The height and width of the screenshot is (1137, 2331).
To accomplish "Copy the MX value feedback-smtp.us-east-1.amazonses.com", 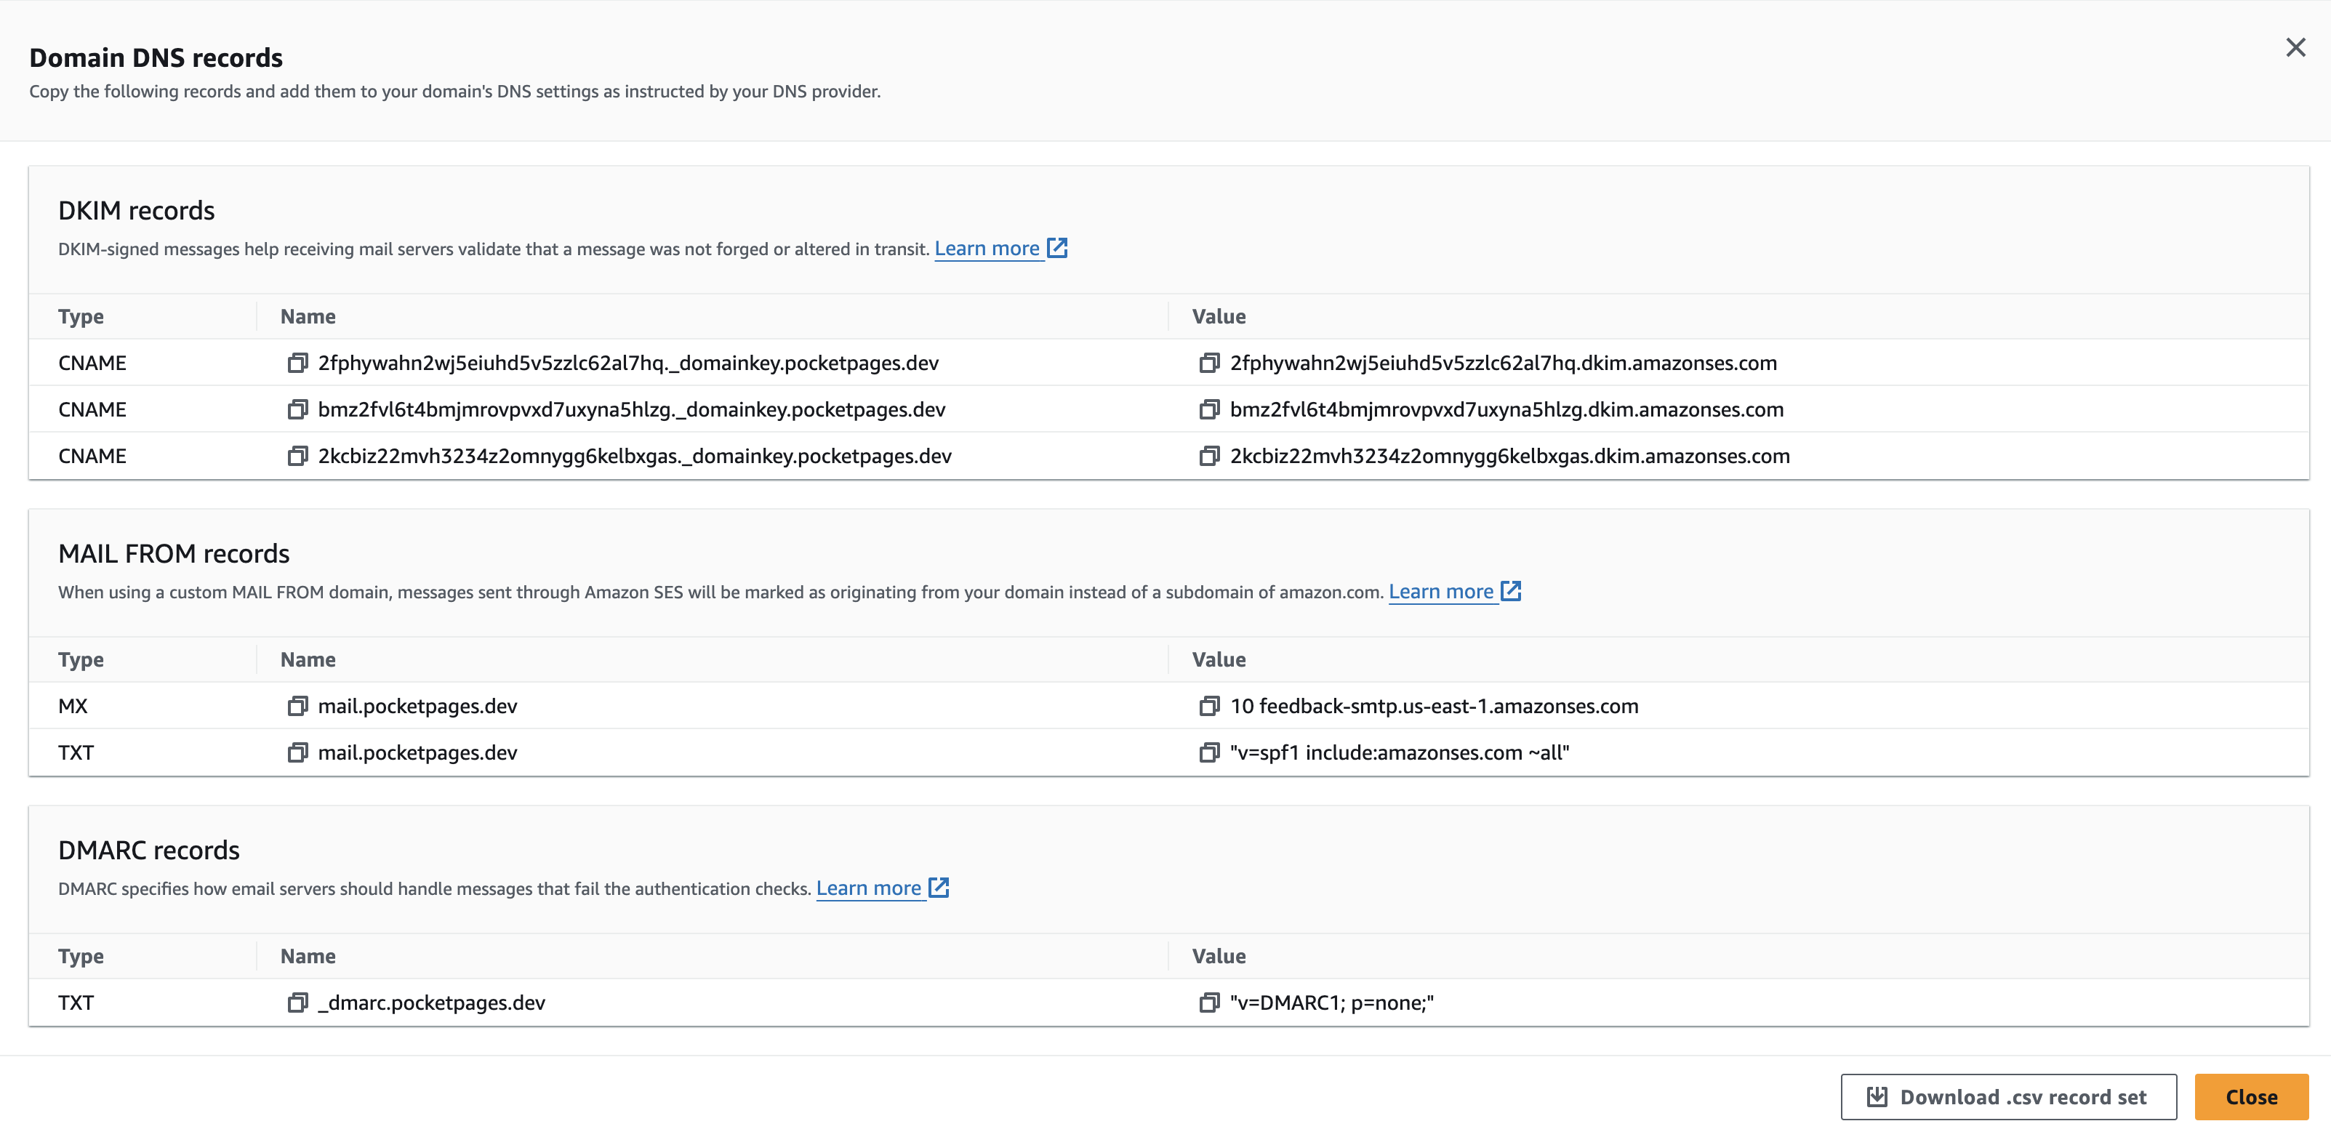I will tap(1210, 706).
